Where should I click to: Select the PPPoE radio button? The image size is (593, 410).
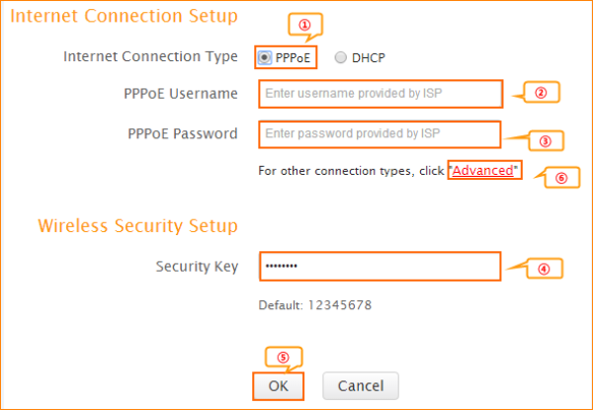(265, 57)
